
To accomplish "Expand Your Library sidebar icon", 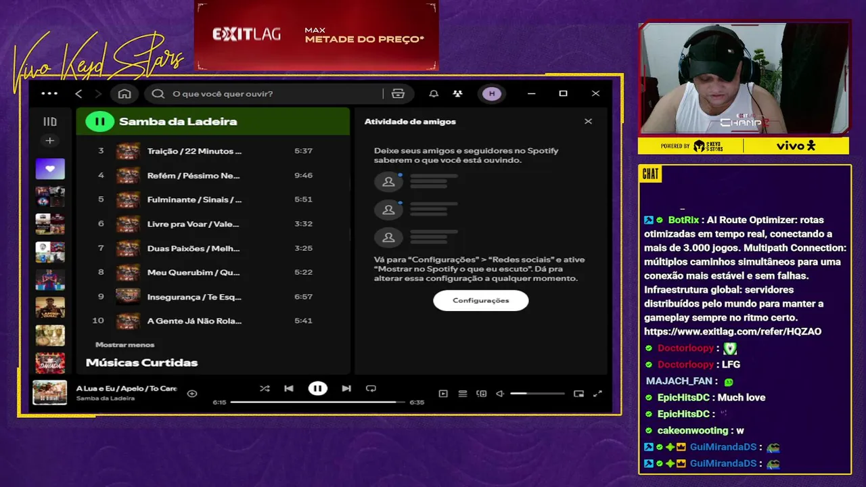I will point(50,122).
